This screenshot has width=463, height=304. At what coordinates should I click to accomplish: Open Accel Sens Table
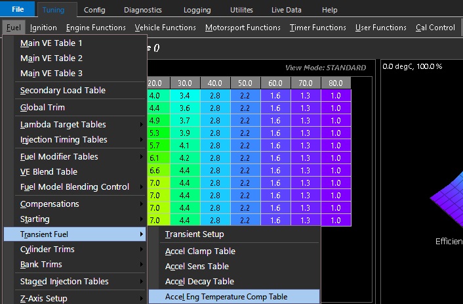tap(234, 267)
